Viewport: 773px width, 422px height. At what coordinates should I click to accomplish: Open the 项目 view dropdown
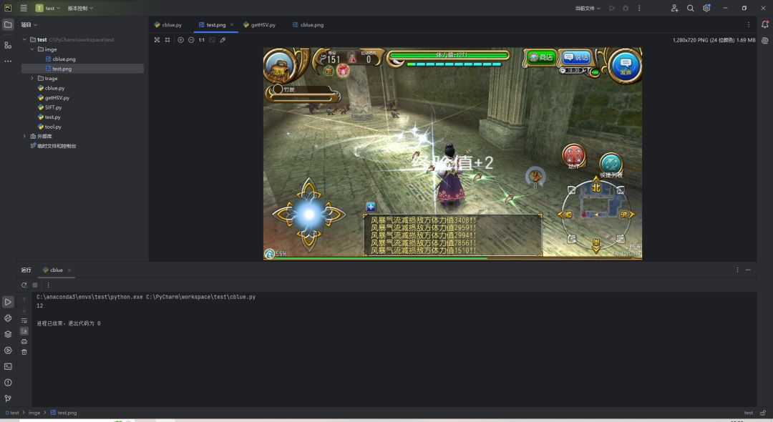(29, 24)
